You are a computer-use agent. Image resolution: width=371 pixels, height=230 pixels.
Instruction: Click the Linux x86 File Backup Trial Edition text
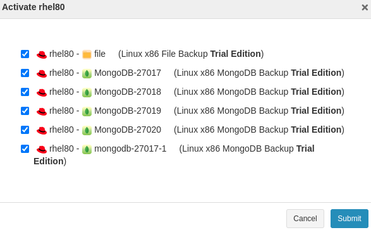[191, 54]
